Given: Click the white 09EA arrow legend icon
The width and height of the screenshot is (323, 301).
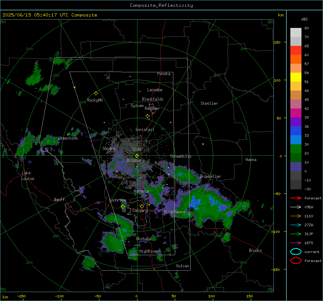Looking at the screenshot, I should coord(296,207).
